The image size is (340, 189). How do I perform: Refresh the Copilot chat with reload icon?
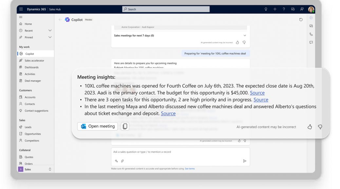coord(301,20)
